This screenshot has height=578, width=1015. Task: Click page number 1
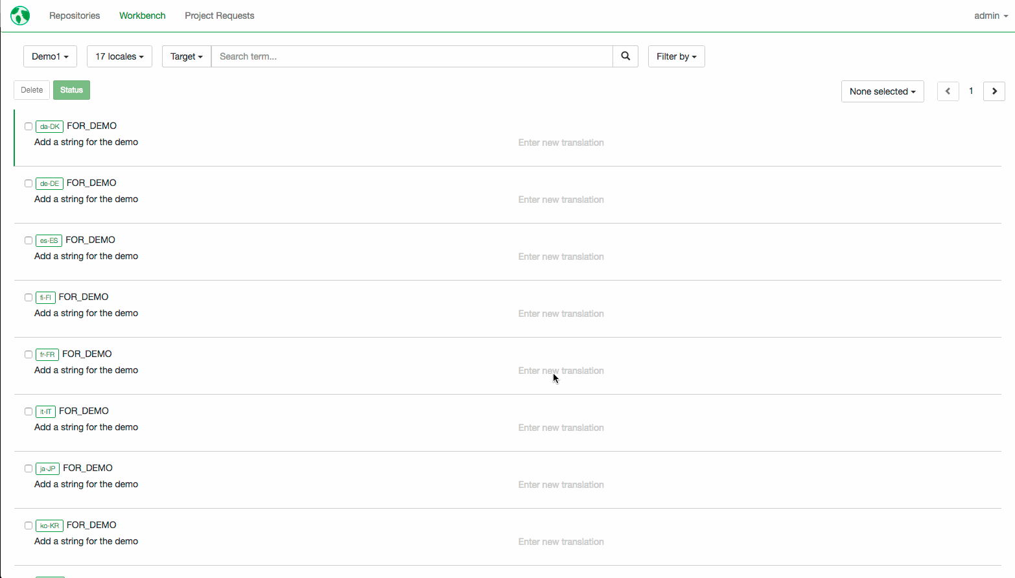click(971, 91)
